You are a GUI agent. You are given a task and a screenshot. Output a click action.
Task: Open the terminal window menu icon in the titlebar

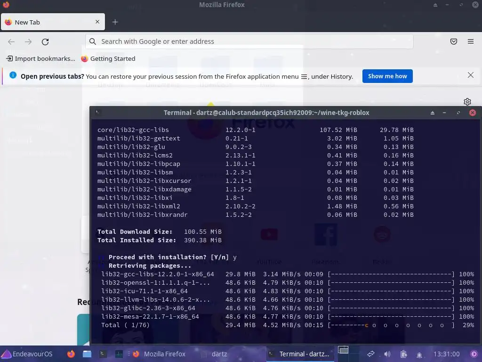point(97,112)
